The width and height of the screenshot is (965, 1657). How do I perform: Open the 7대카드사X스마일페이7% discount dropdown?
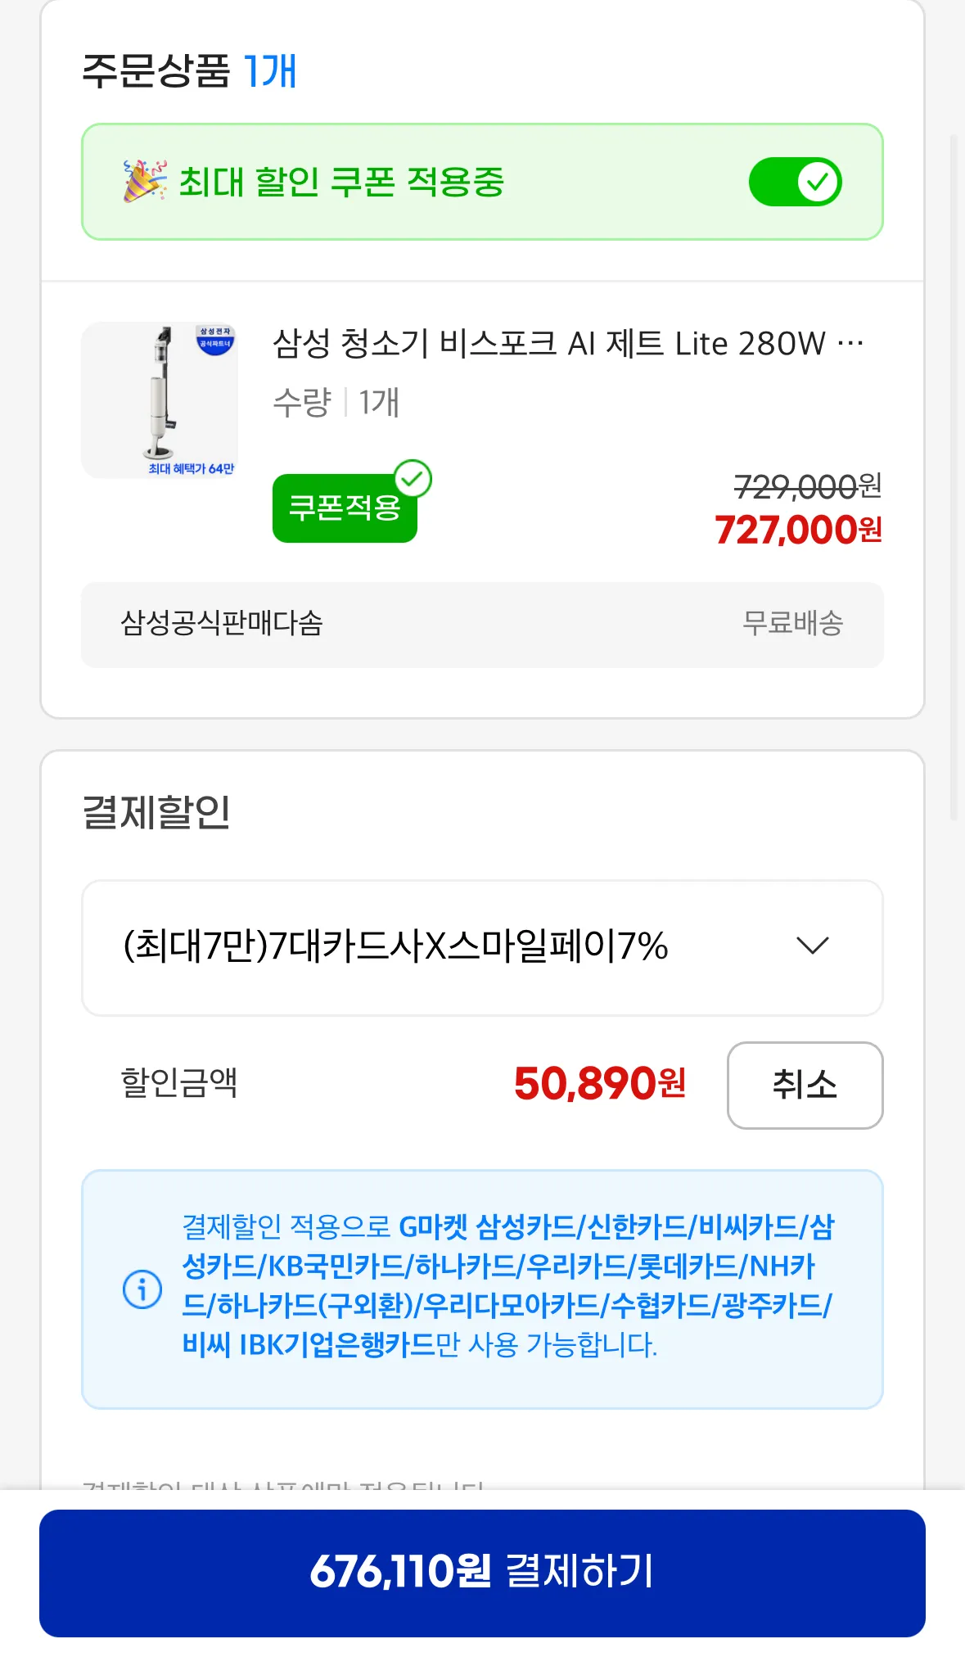pyautogui.click(x=481, y=947)
